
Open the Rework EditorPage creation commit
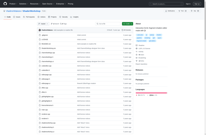(87, 83)
